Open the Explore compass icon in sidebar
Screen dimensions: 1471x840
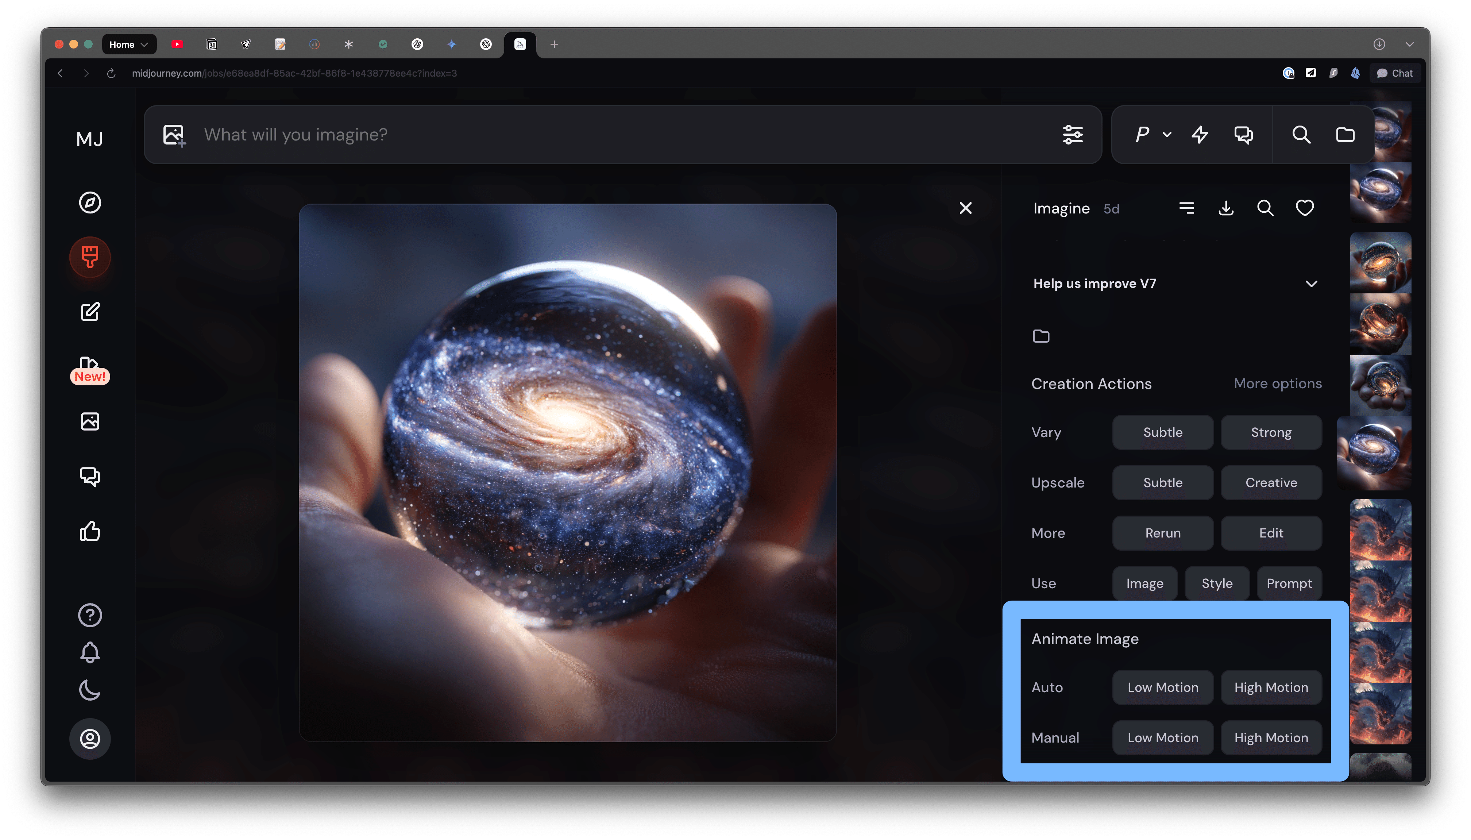tap(90, 203)
